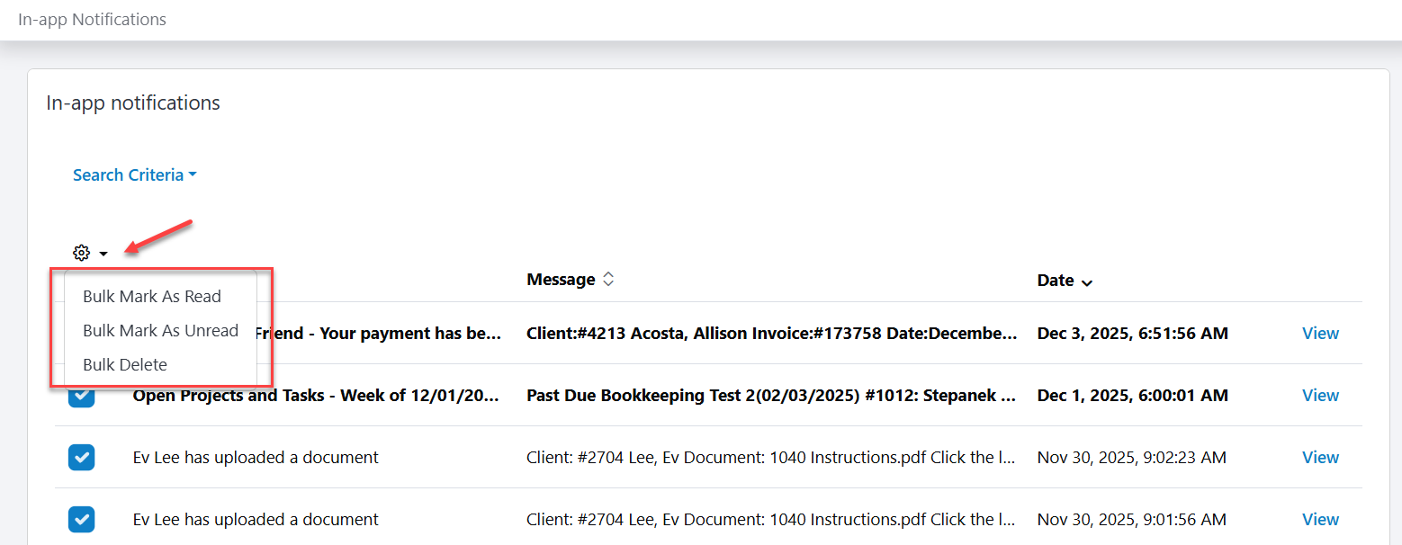The image size is (1402, 545).
Task: Click View on the Nov 30 9:02 AM notification
Action: [1320, 457]
